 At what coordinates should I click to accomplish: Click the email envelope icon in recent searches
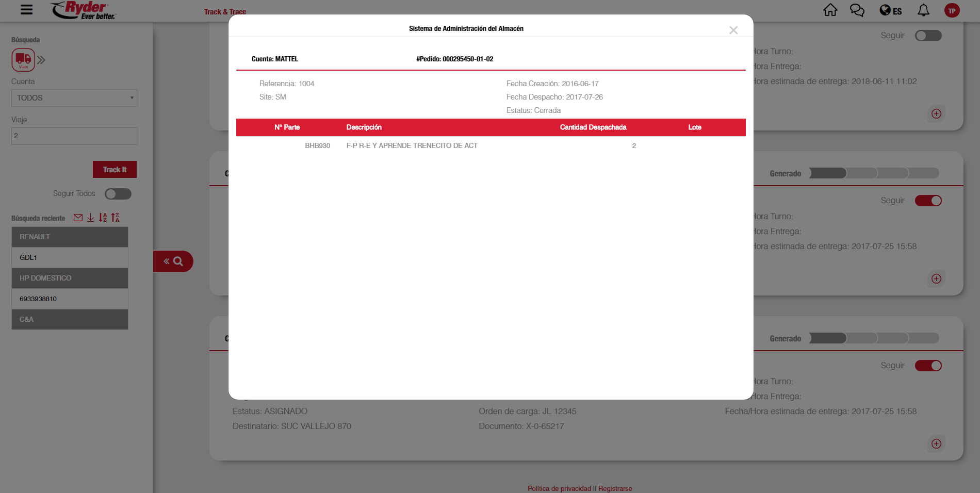tap(78, 218)
